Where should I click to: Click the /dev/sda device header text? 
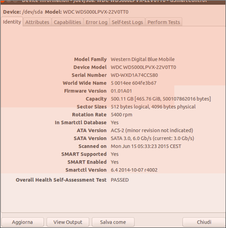(x=32, y=12)
